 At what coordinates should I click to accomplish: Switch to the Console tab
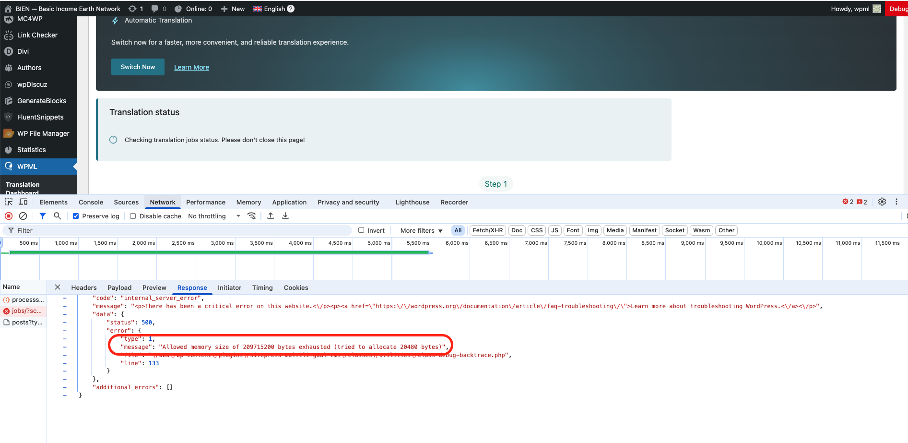[91, 202]
